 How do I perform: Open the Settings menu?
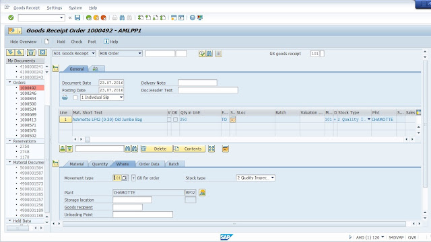pos(54,7)
